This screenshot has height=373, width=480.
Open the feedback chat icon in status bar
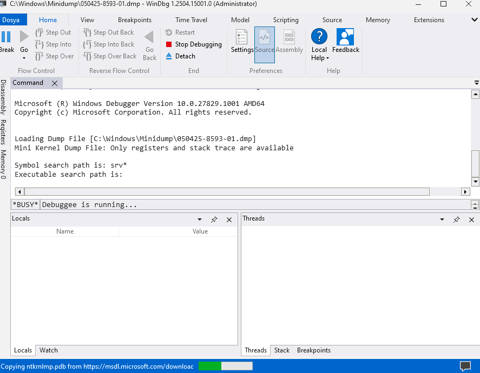pos(465,366)
